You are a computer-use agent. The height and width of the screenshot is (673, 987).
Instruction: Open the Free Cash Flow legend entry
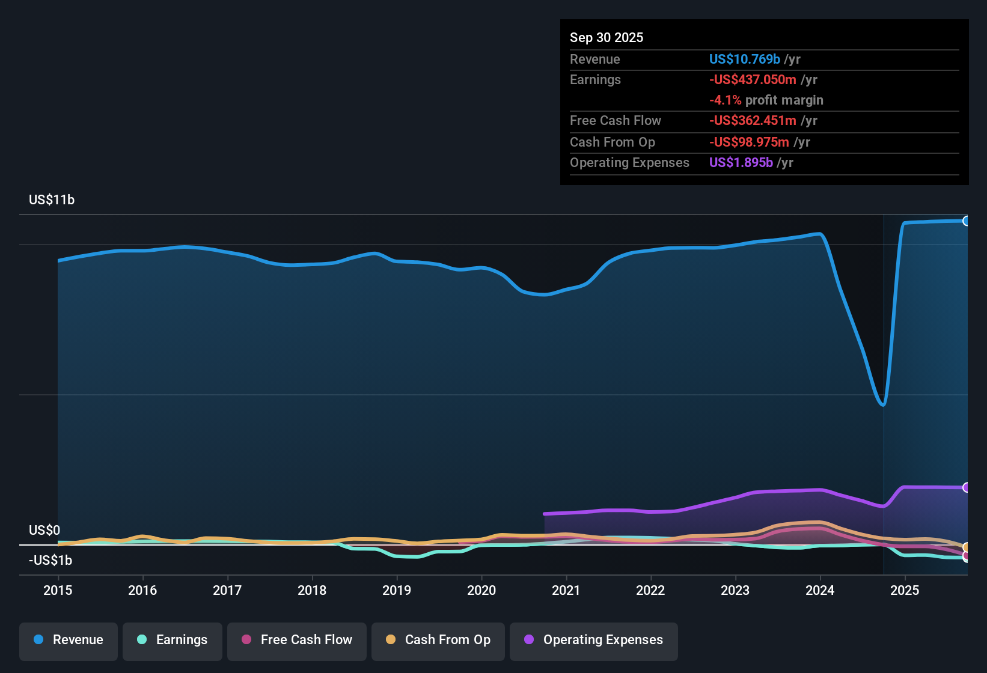click(x=296, y=640)
